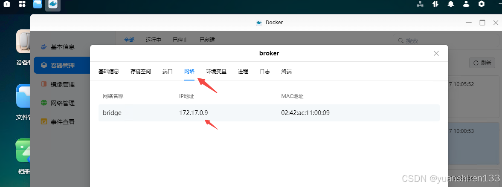Click the 刷新 refresh button
502x187 pixels.
(x=482, y=63)
